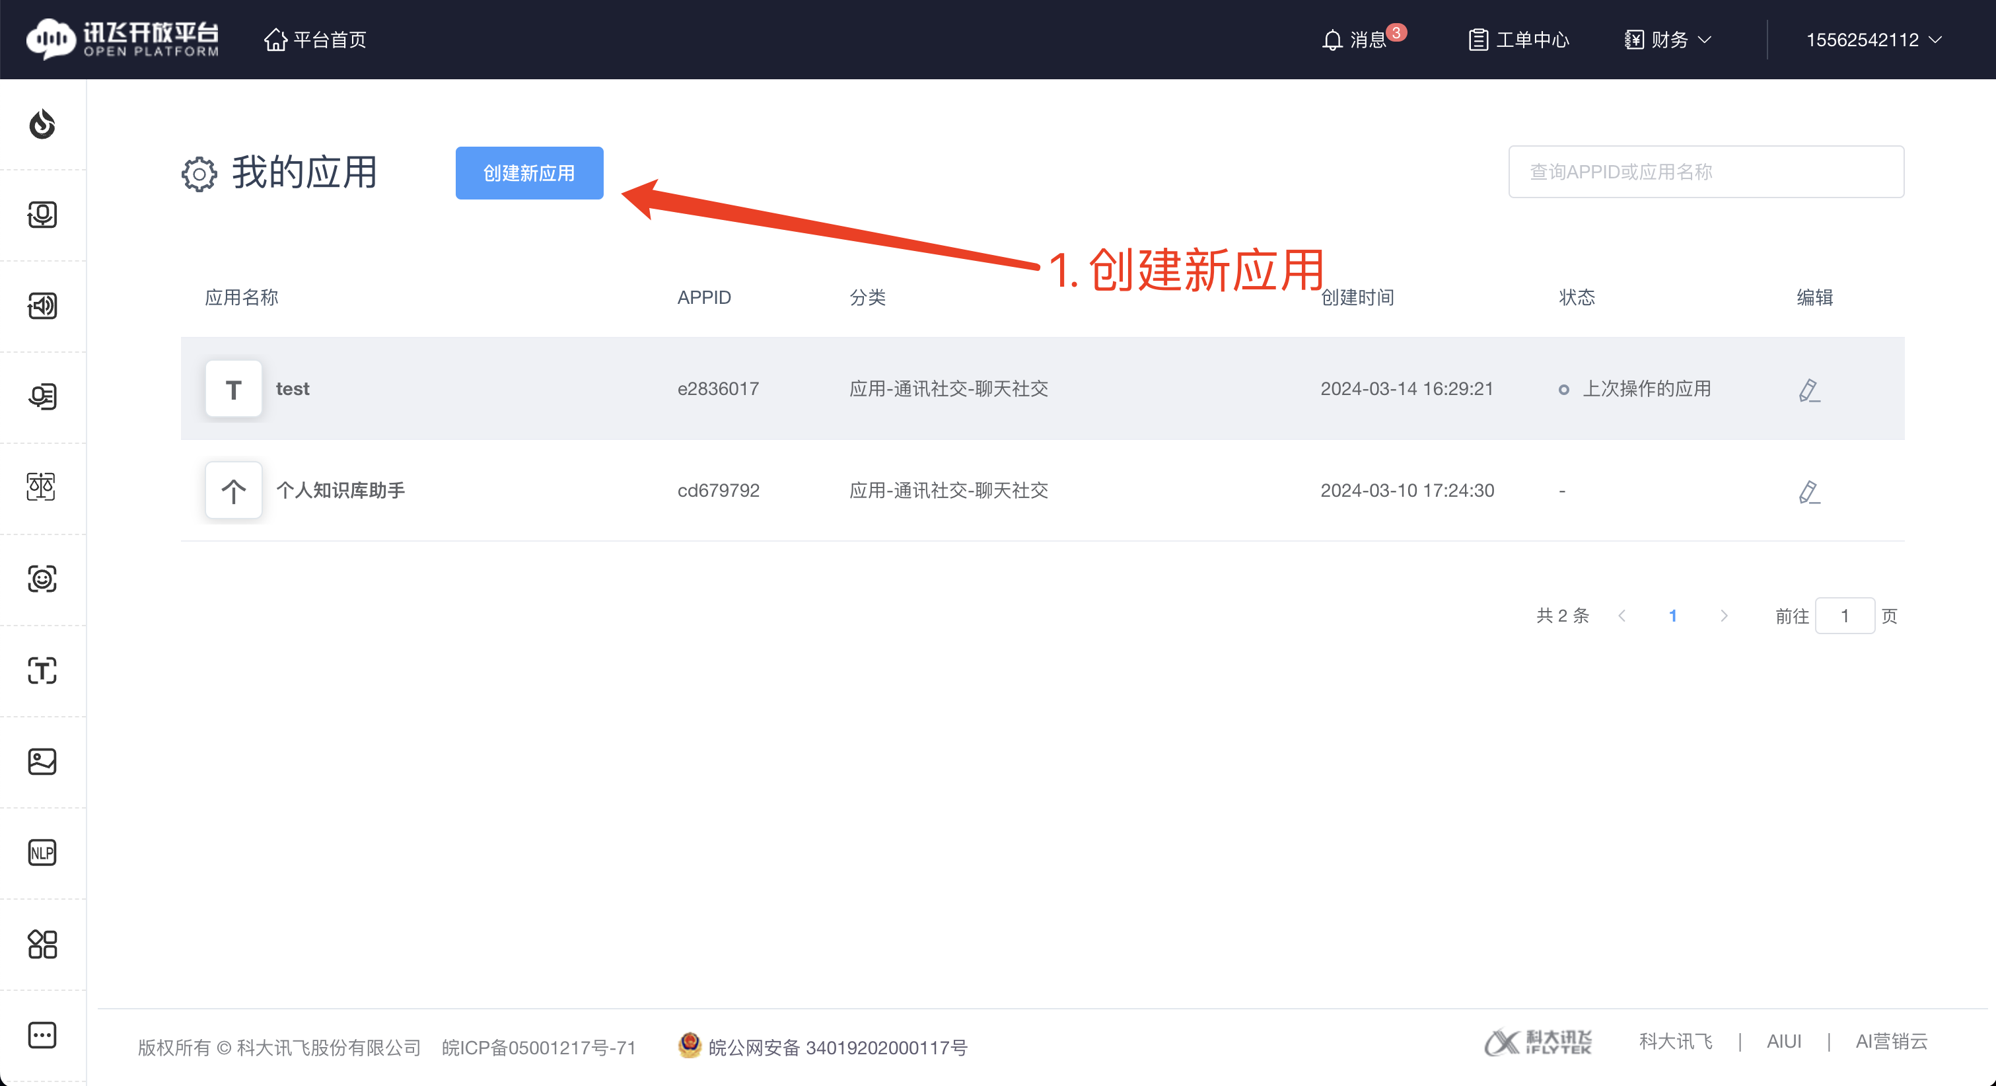The height and width of the screenshot is (1086, 1996).
Task: Select the face recognition sidebar icon
Action: click(43, 579)
